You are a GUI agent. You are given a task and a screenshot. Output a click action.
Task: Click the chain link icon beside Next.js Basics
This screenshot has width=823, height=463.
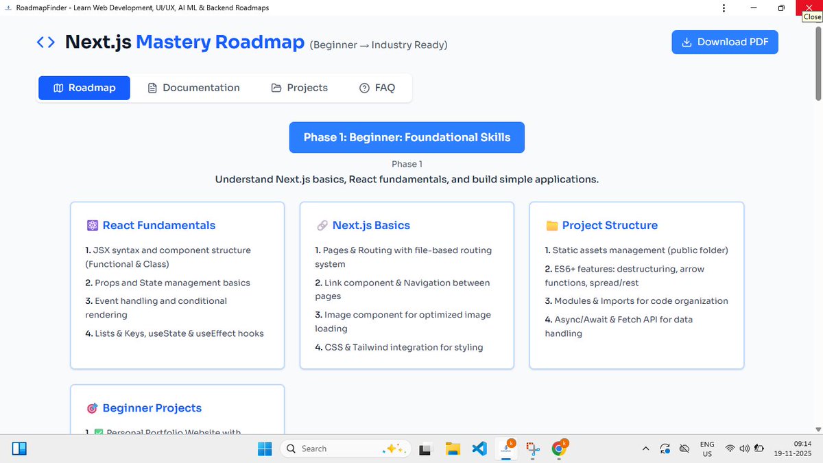pyautogui.click(x=322, y=226)
